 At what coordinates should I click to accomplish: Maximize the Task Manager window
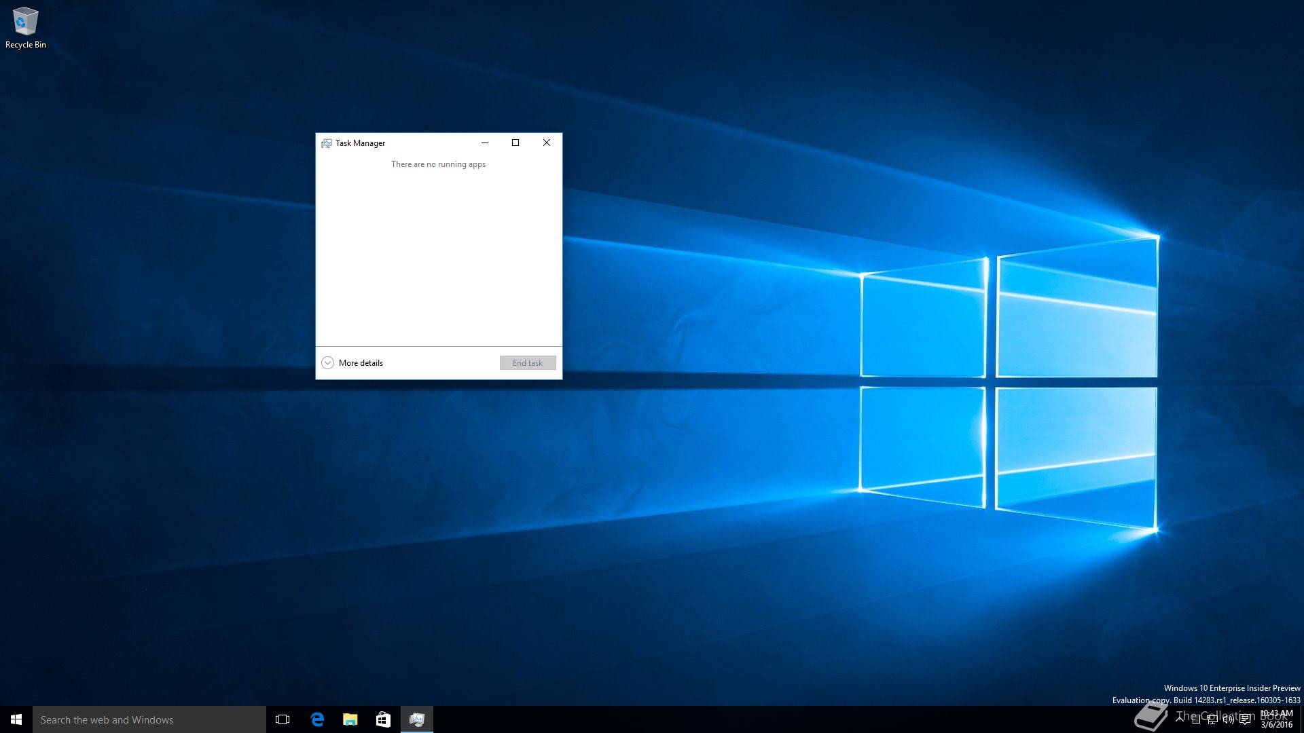point(515,143)
